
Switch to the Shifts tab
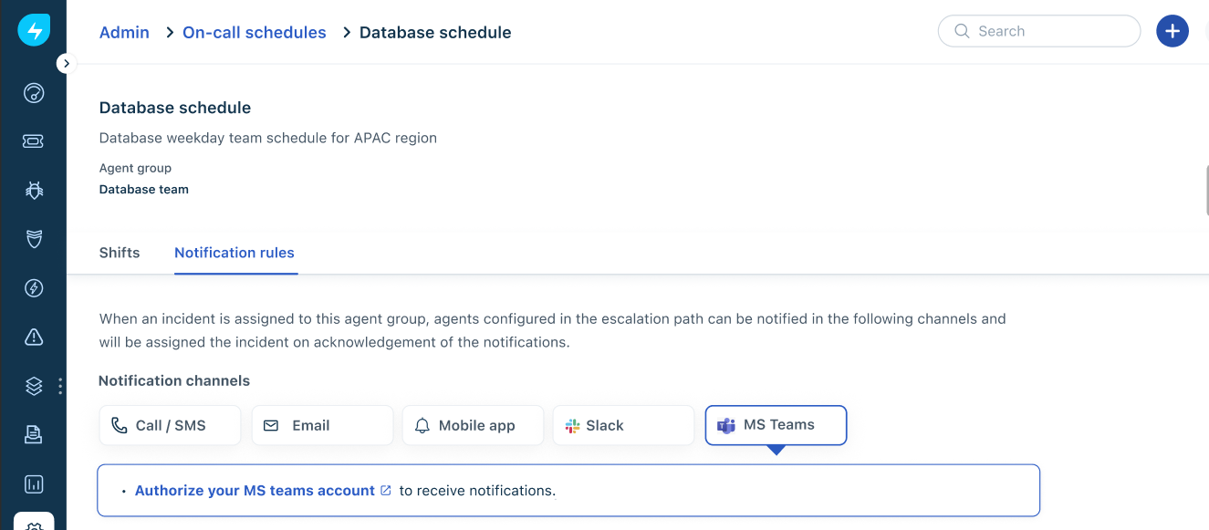point(120,253)
